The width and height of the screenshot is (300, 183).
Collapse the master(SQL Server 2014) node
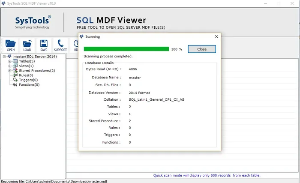point(4,57)
